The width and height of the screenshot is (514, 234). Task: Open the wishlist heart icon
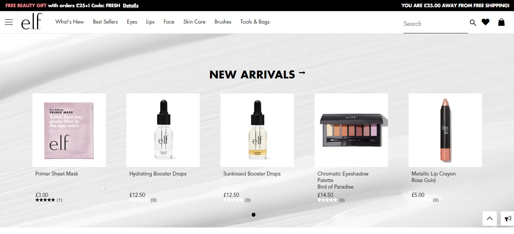486,22
